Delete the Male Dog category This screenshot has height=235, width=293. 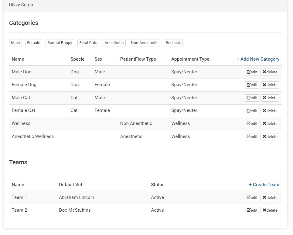coord(270,72)
